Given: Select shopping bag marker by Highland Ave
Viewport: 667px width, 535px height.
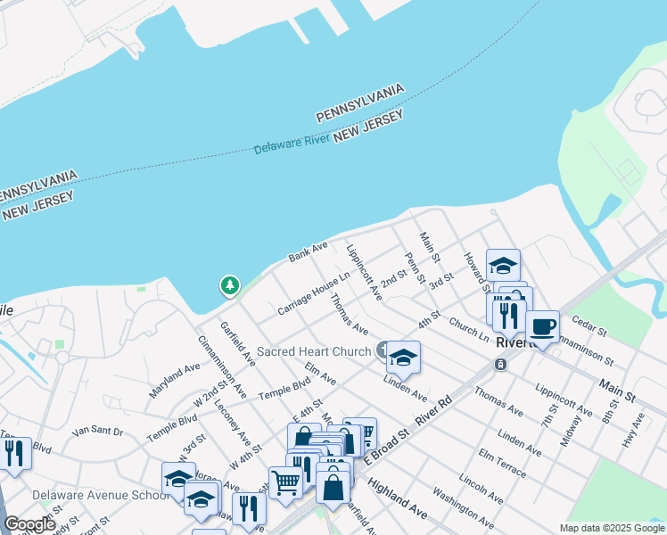Looking at the screenshot, I should [333, 490].
